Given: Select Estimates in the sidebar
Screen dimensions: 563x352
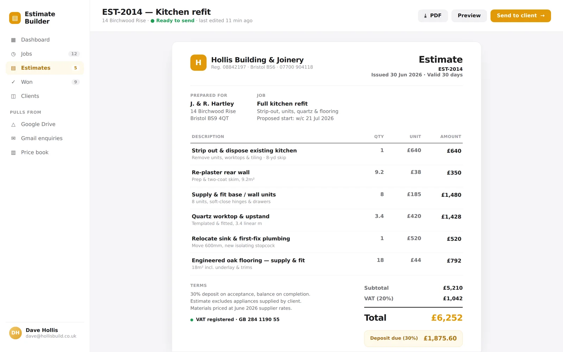Looking at the screenshot, I should 45,68.
